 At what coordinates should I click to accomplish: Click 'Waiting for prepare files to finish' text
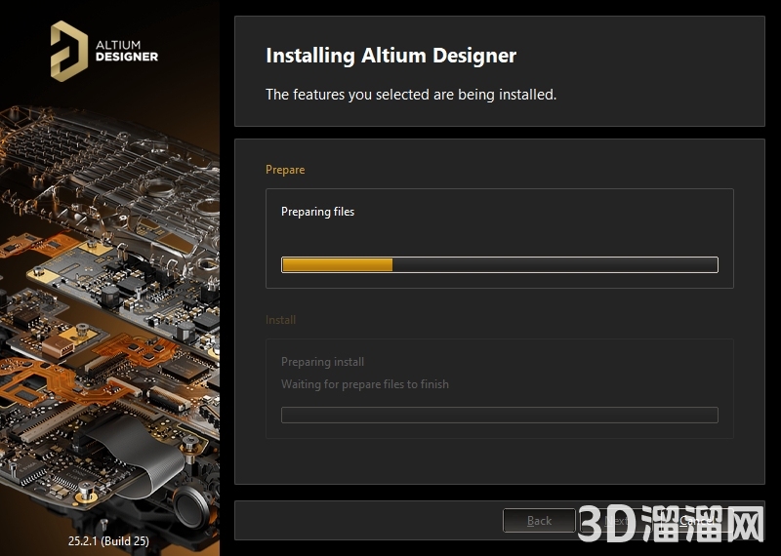click(364, 384)
